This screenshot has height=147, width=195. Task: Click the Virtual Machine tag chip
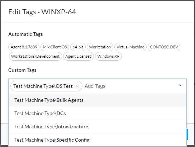point(130,47)
